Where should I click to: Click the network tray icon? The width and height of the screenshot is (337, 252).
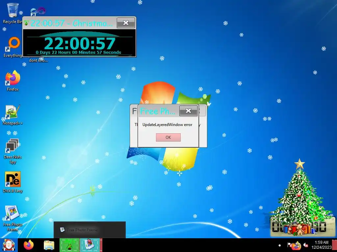pos(298,245)
